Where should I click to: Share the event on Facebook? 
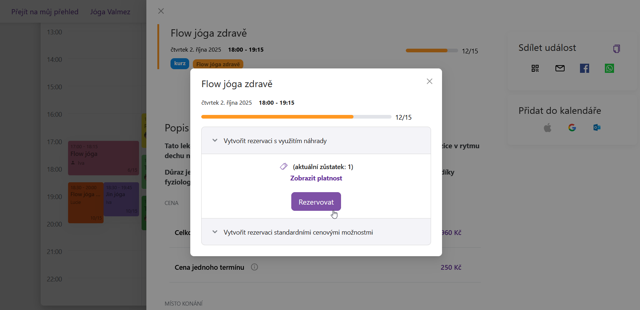584,68
